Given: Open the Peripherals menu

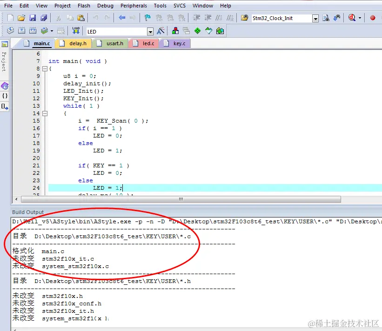Looking at the screenshot, I should point(134,6).
